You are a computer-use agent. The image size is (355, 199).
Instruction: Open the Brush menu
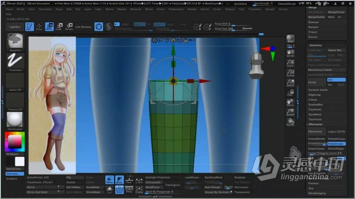21,9
